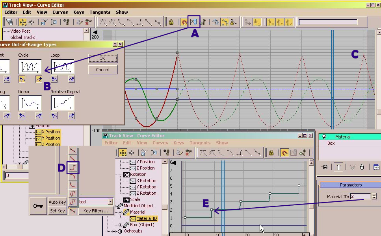Open the selection dropdown beside Auto Key

[x=111, y=201]
